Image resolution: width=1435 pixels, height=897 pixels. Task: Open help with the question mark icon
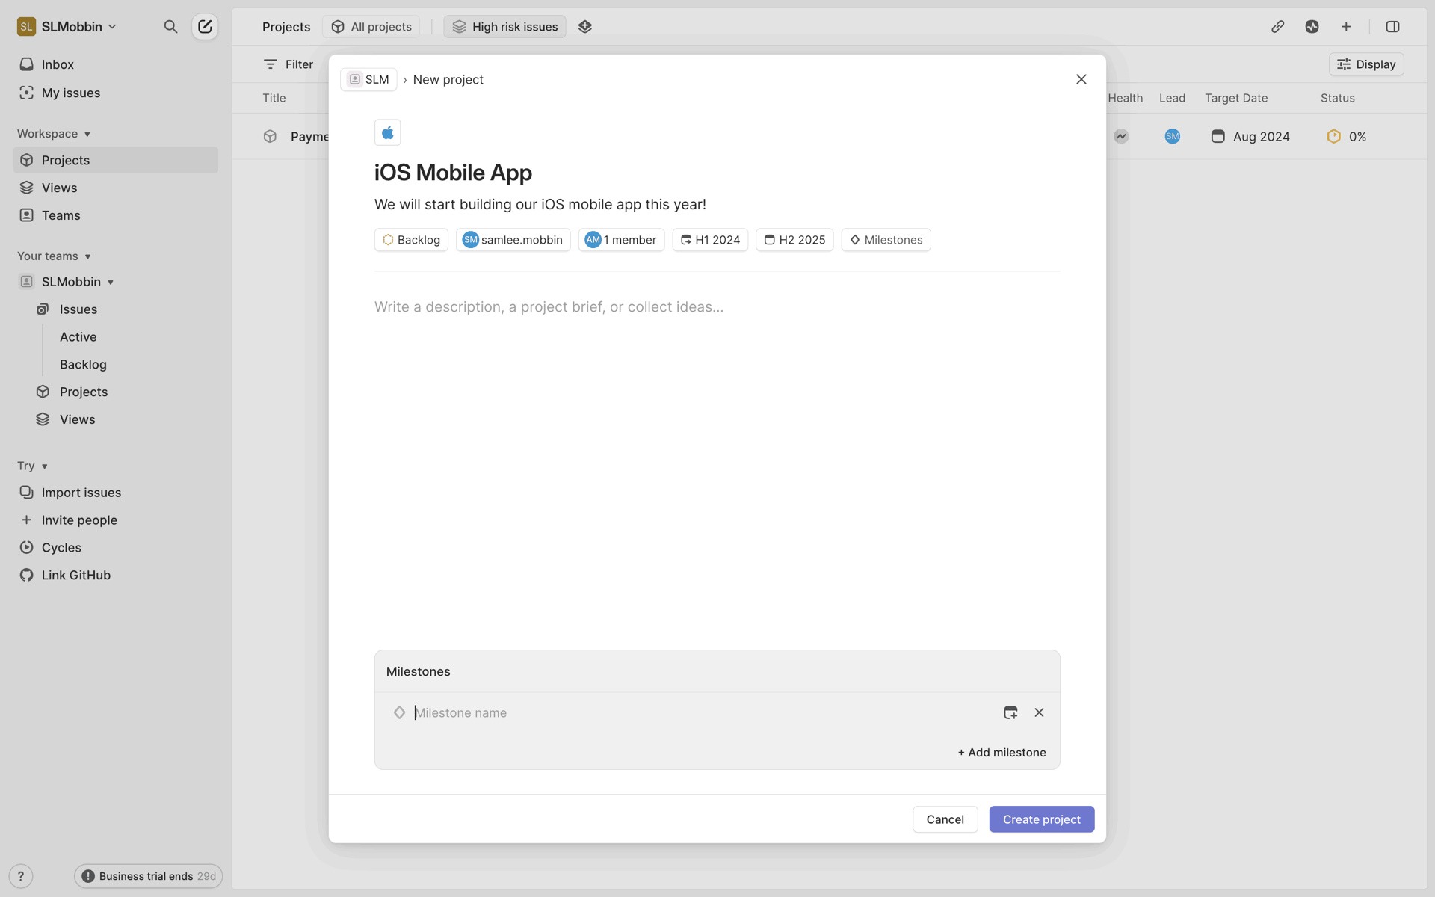tap(21, 876)
